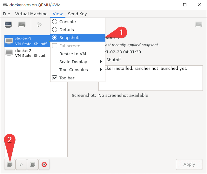The width and height of the screenshot is (207, 174).
Task: Click the hardware details toolbar icon
Action: (22, 24)
